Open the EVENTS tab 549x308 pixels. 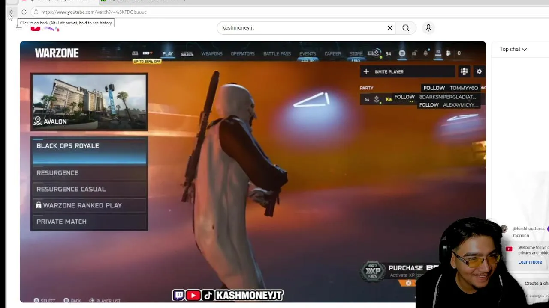point(307,53)
